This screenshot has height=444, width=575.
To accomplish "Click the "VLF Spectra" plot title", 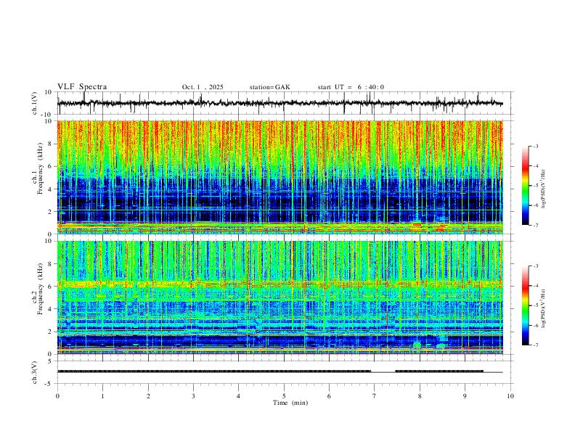I will tap(82, 87).
